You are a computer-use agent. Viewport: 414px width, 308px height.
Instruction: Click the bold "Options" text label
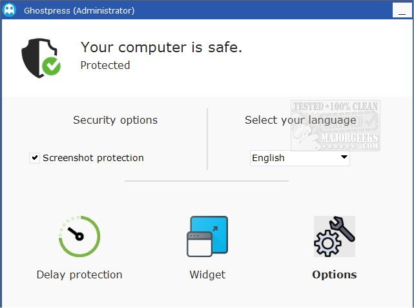[x=334, y=274]
